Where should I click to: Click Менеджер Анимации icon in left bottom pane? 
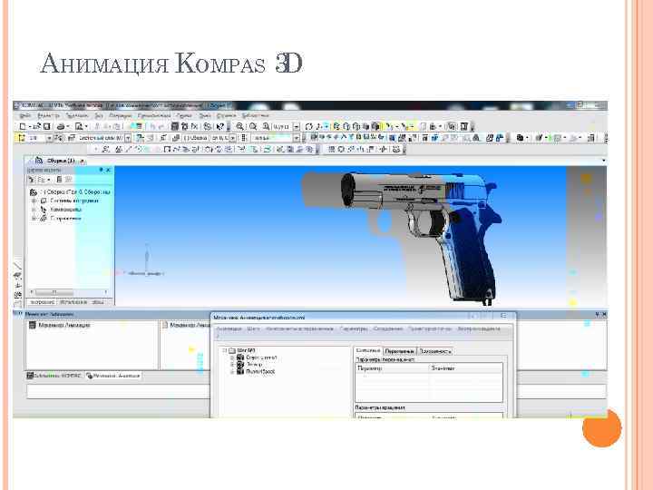32,325
